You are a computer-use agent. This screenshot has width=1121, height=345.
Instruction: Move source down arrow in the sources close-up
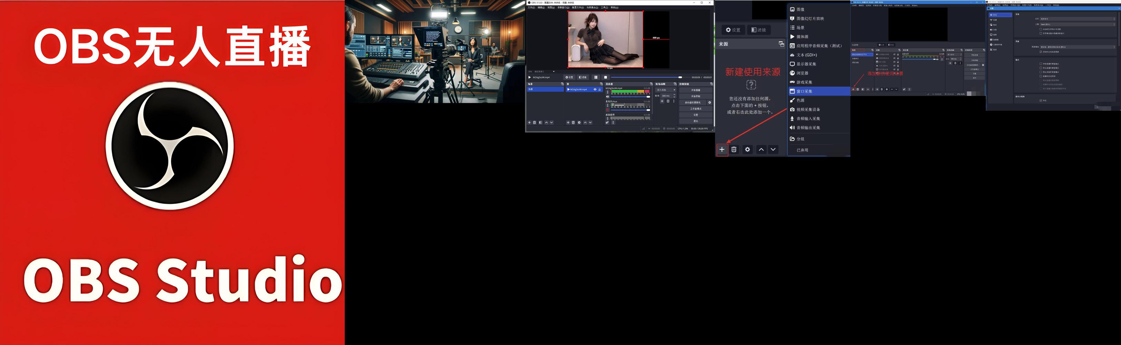773,149
